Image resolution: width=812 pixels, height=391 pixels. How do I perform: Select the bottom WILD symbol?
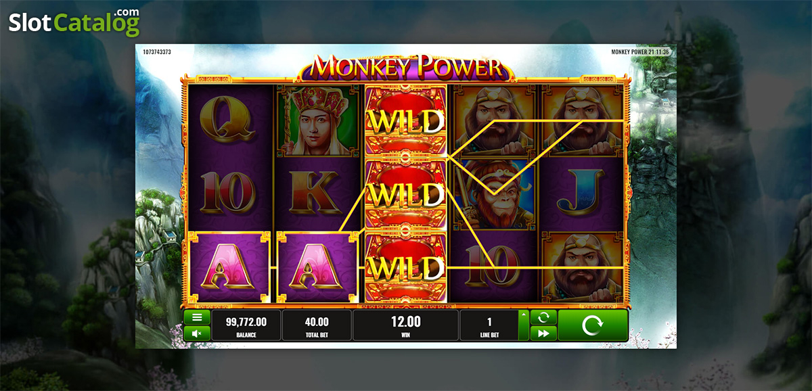406,267
